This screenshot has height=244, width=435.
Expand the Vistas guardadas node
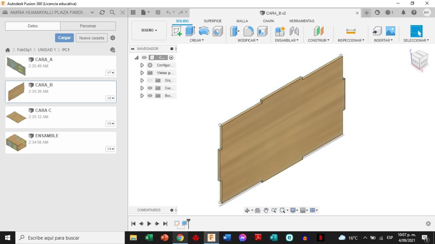click(142, 73)
